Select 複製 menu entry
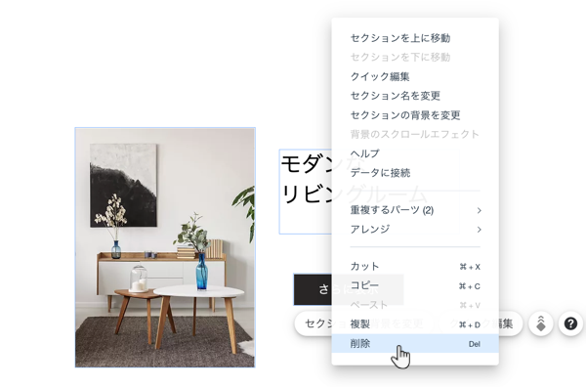The height and width of the screenshot is (387, 586). click(415, 324)
